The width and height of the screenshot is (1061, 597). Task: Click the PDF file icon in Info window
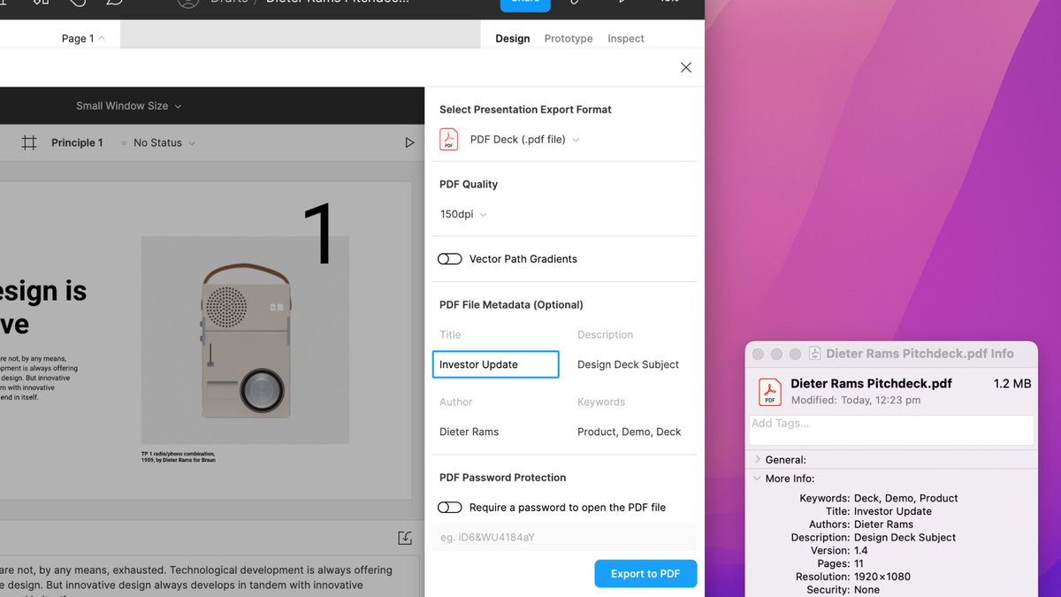coord(770,392)
